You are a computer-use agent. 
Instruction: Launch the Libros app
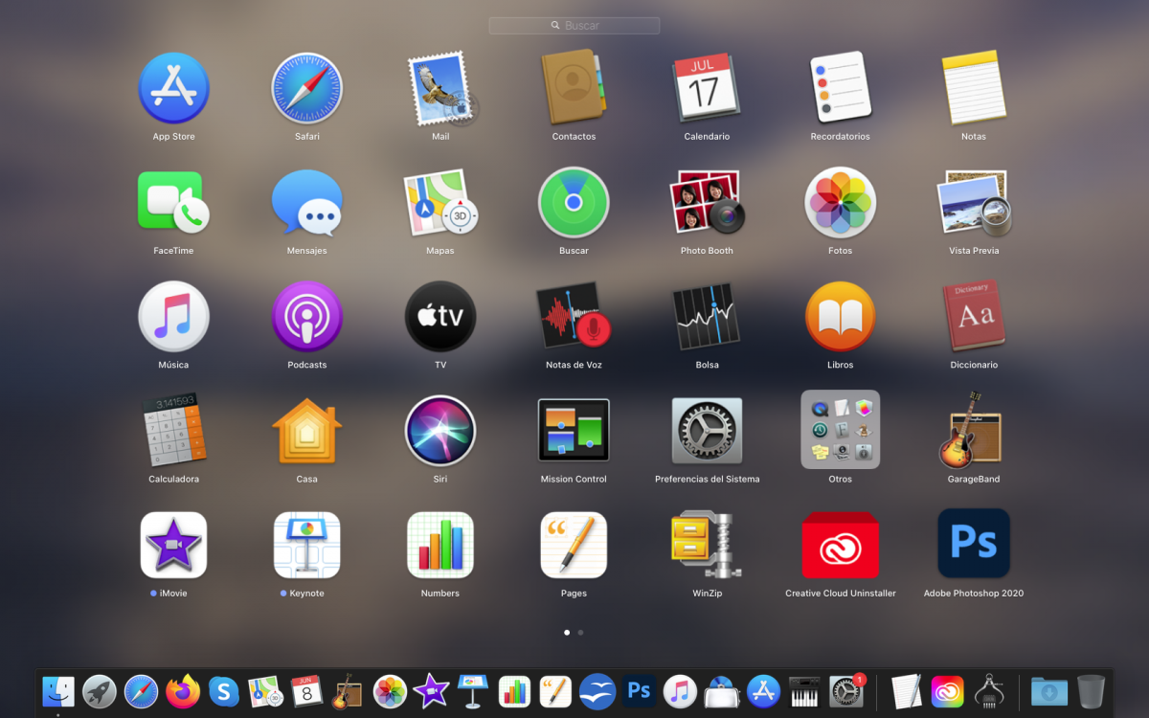(840, 316)
